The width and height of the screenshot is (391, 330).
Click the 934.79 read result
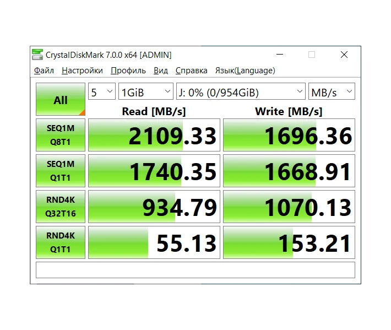pyautogui.click(x=154, y=207)
